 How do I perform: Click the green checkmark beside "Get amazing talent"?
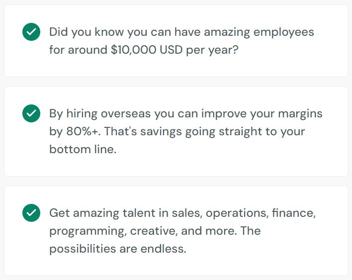point(31,213)
